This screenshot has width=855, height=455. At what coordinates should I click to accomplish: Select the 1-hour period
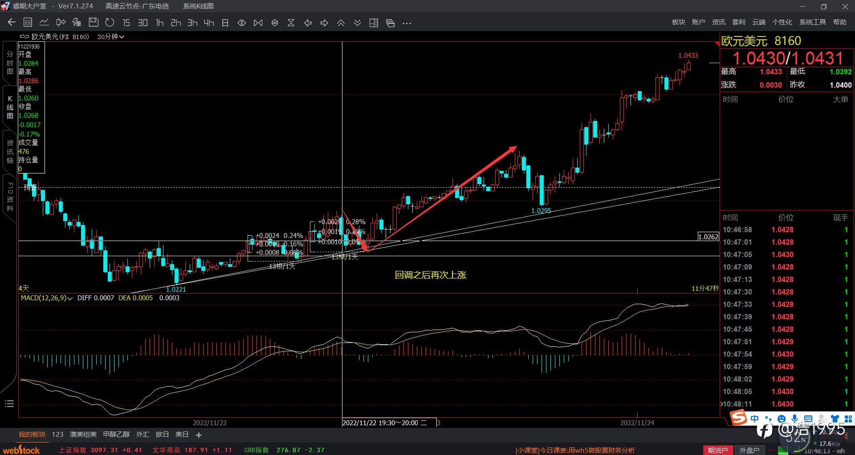pyautogui.click(x=159, y=23)
